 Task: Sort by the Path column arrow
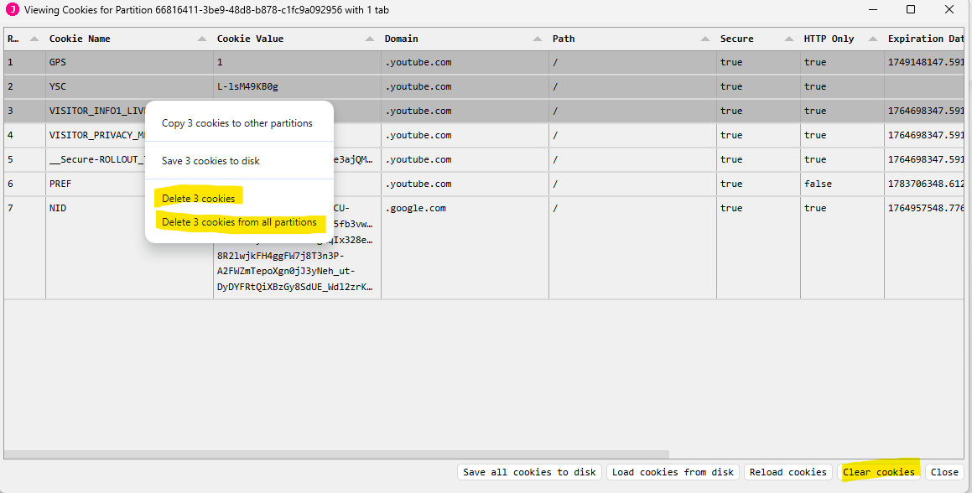pyautogui.click(x=705, y=39)
